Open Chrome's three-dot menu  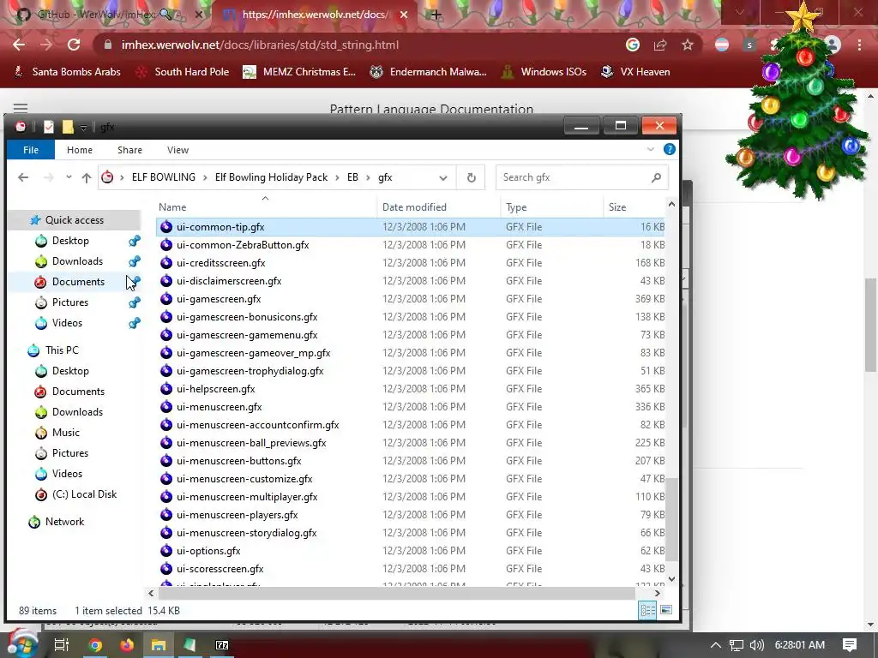coord(859,45)
